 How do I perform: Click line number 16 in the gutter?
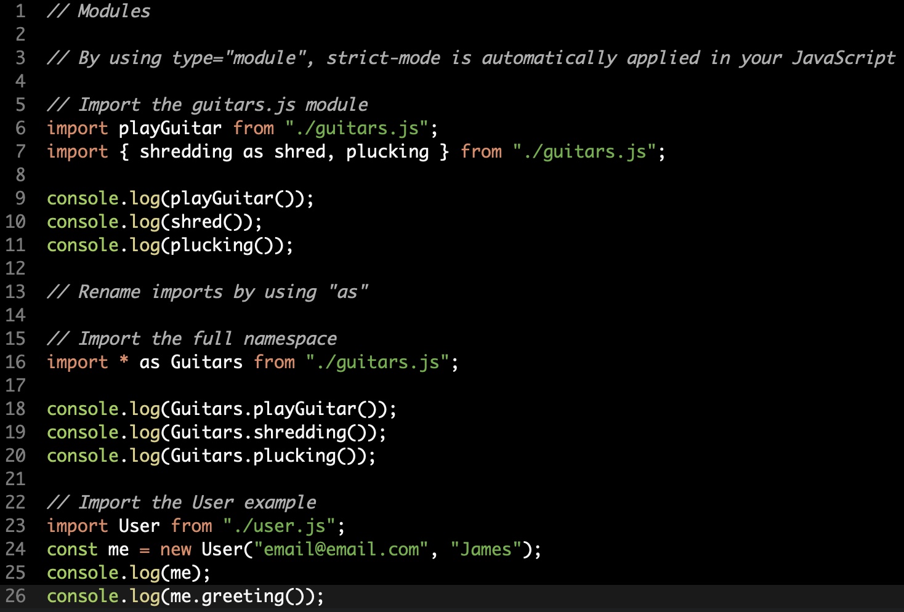tap(15, 362)
